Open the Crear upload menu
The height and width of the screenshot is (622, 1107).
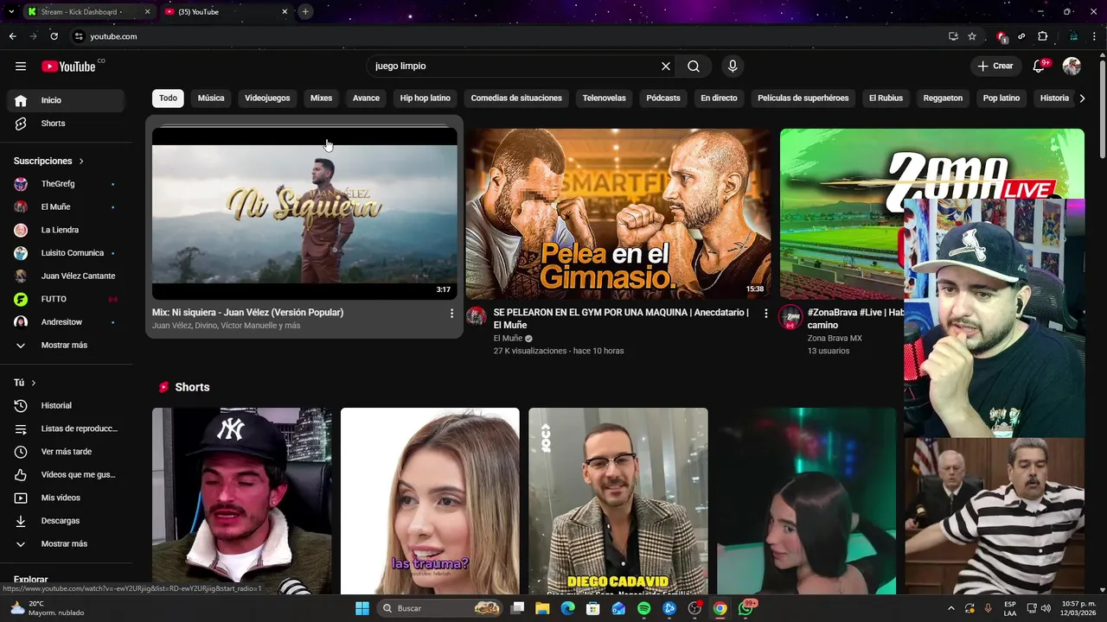(x=995, y=66)
